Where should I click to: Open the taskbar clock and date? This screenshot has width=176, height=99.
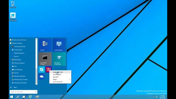coord(163,97)
